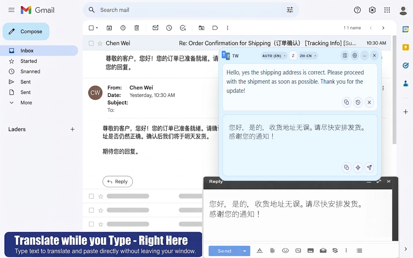Image resolution: width=413 pixels, height=258 pixels.
Task: Open the translator settings gear
Action: point(355,55)
